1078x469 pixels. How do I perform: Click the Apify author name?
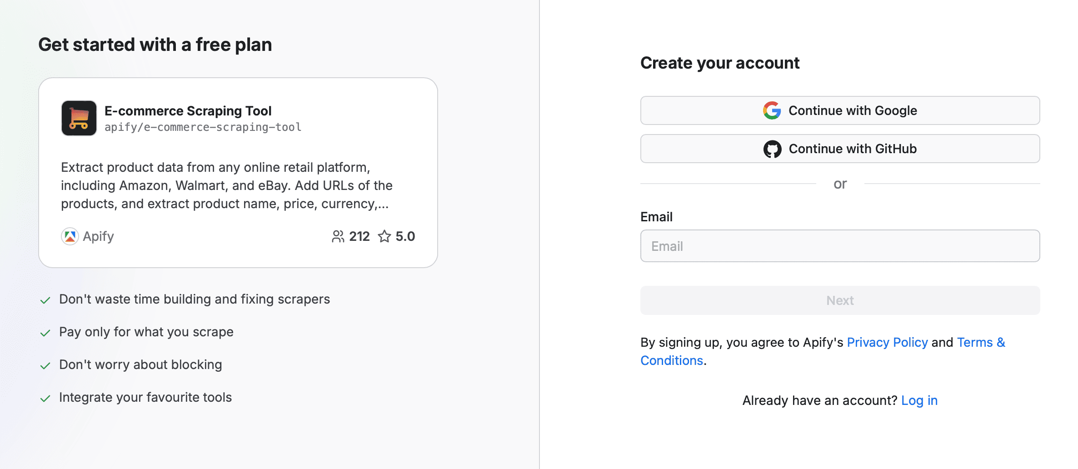click(98, 236)
